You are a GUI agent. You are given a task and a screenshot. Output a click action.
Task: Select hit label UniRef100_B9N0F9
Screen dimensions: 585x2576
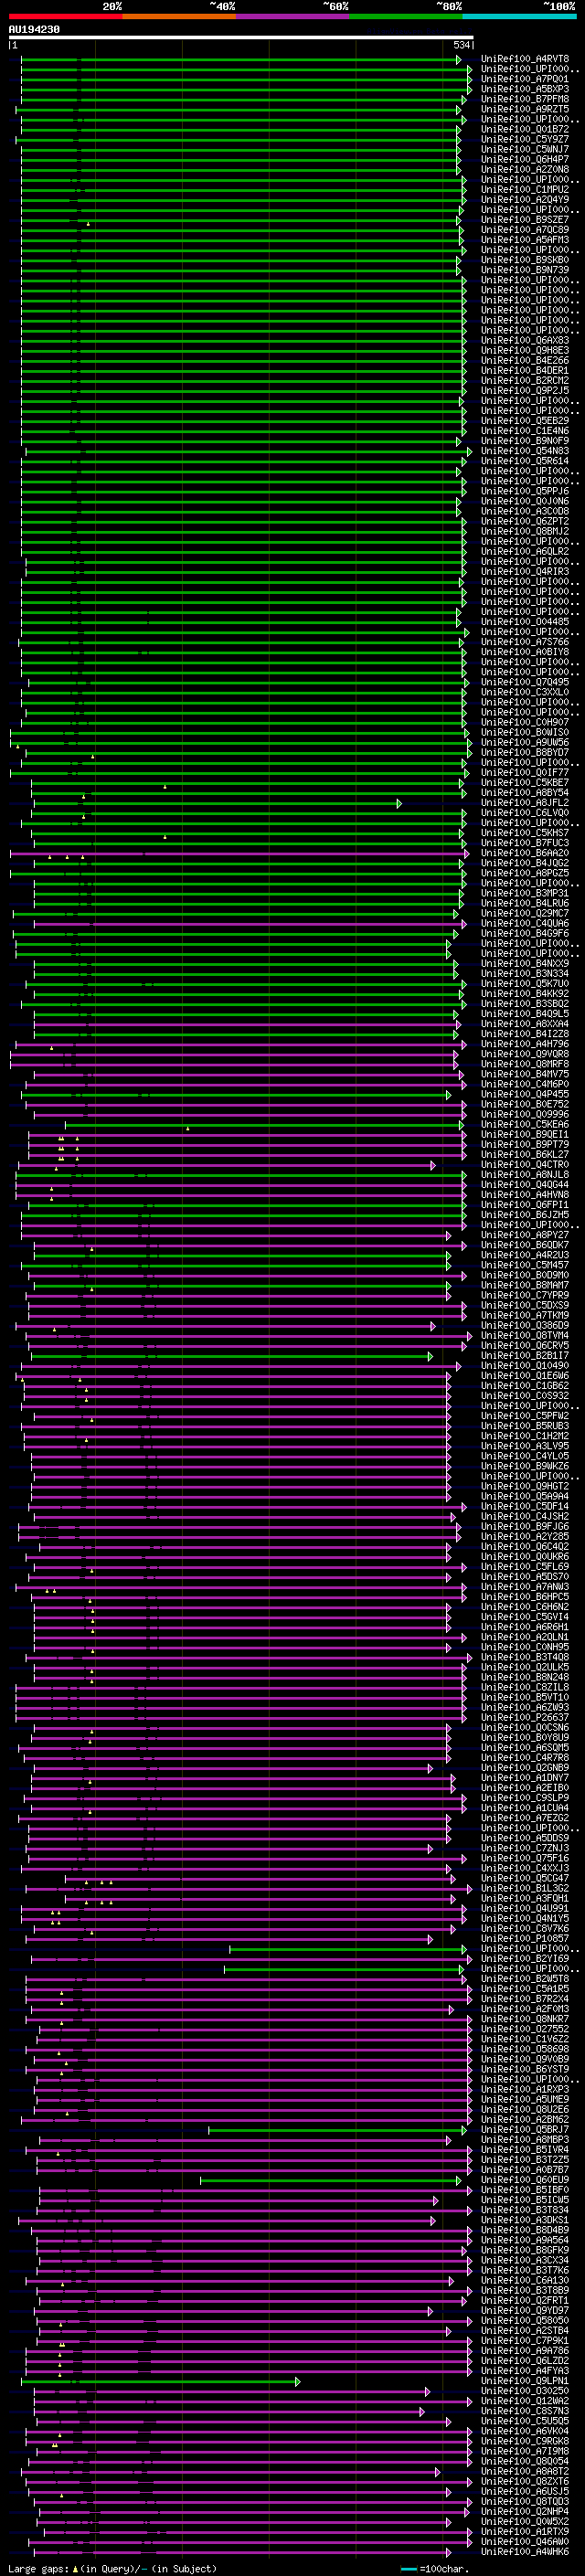[524, 441]
